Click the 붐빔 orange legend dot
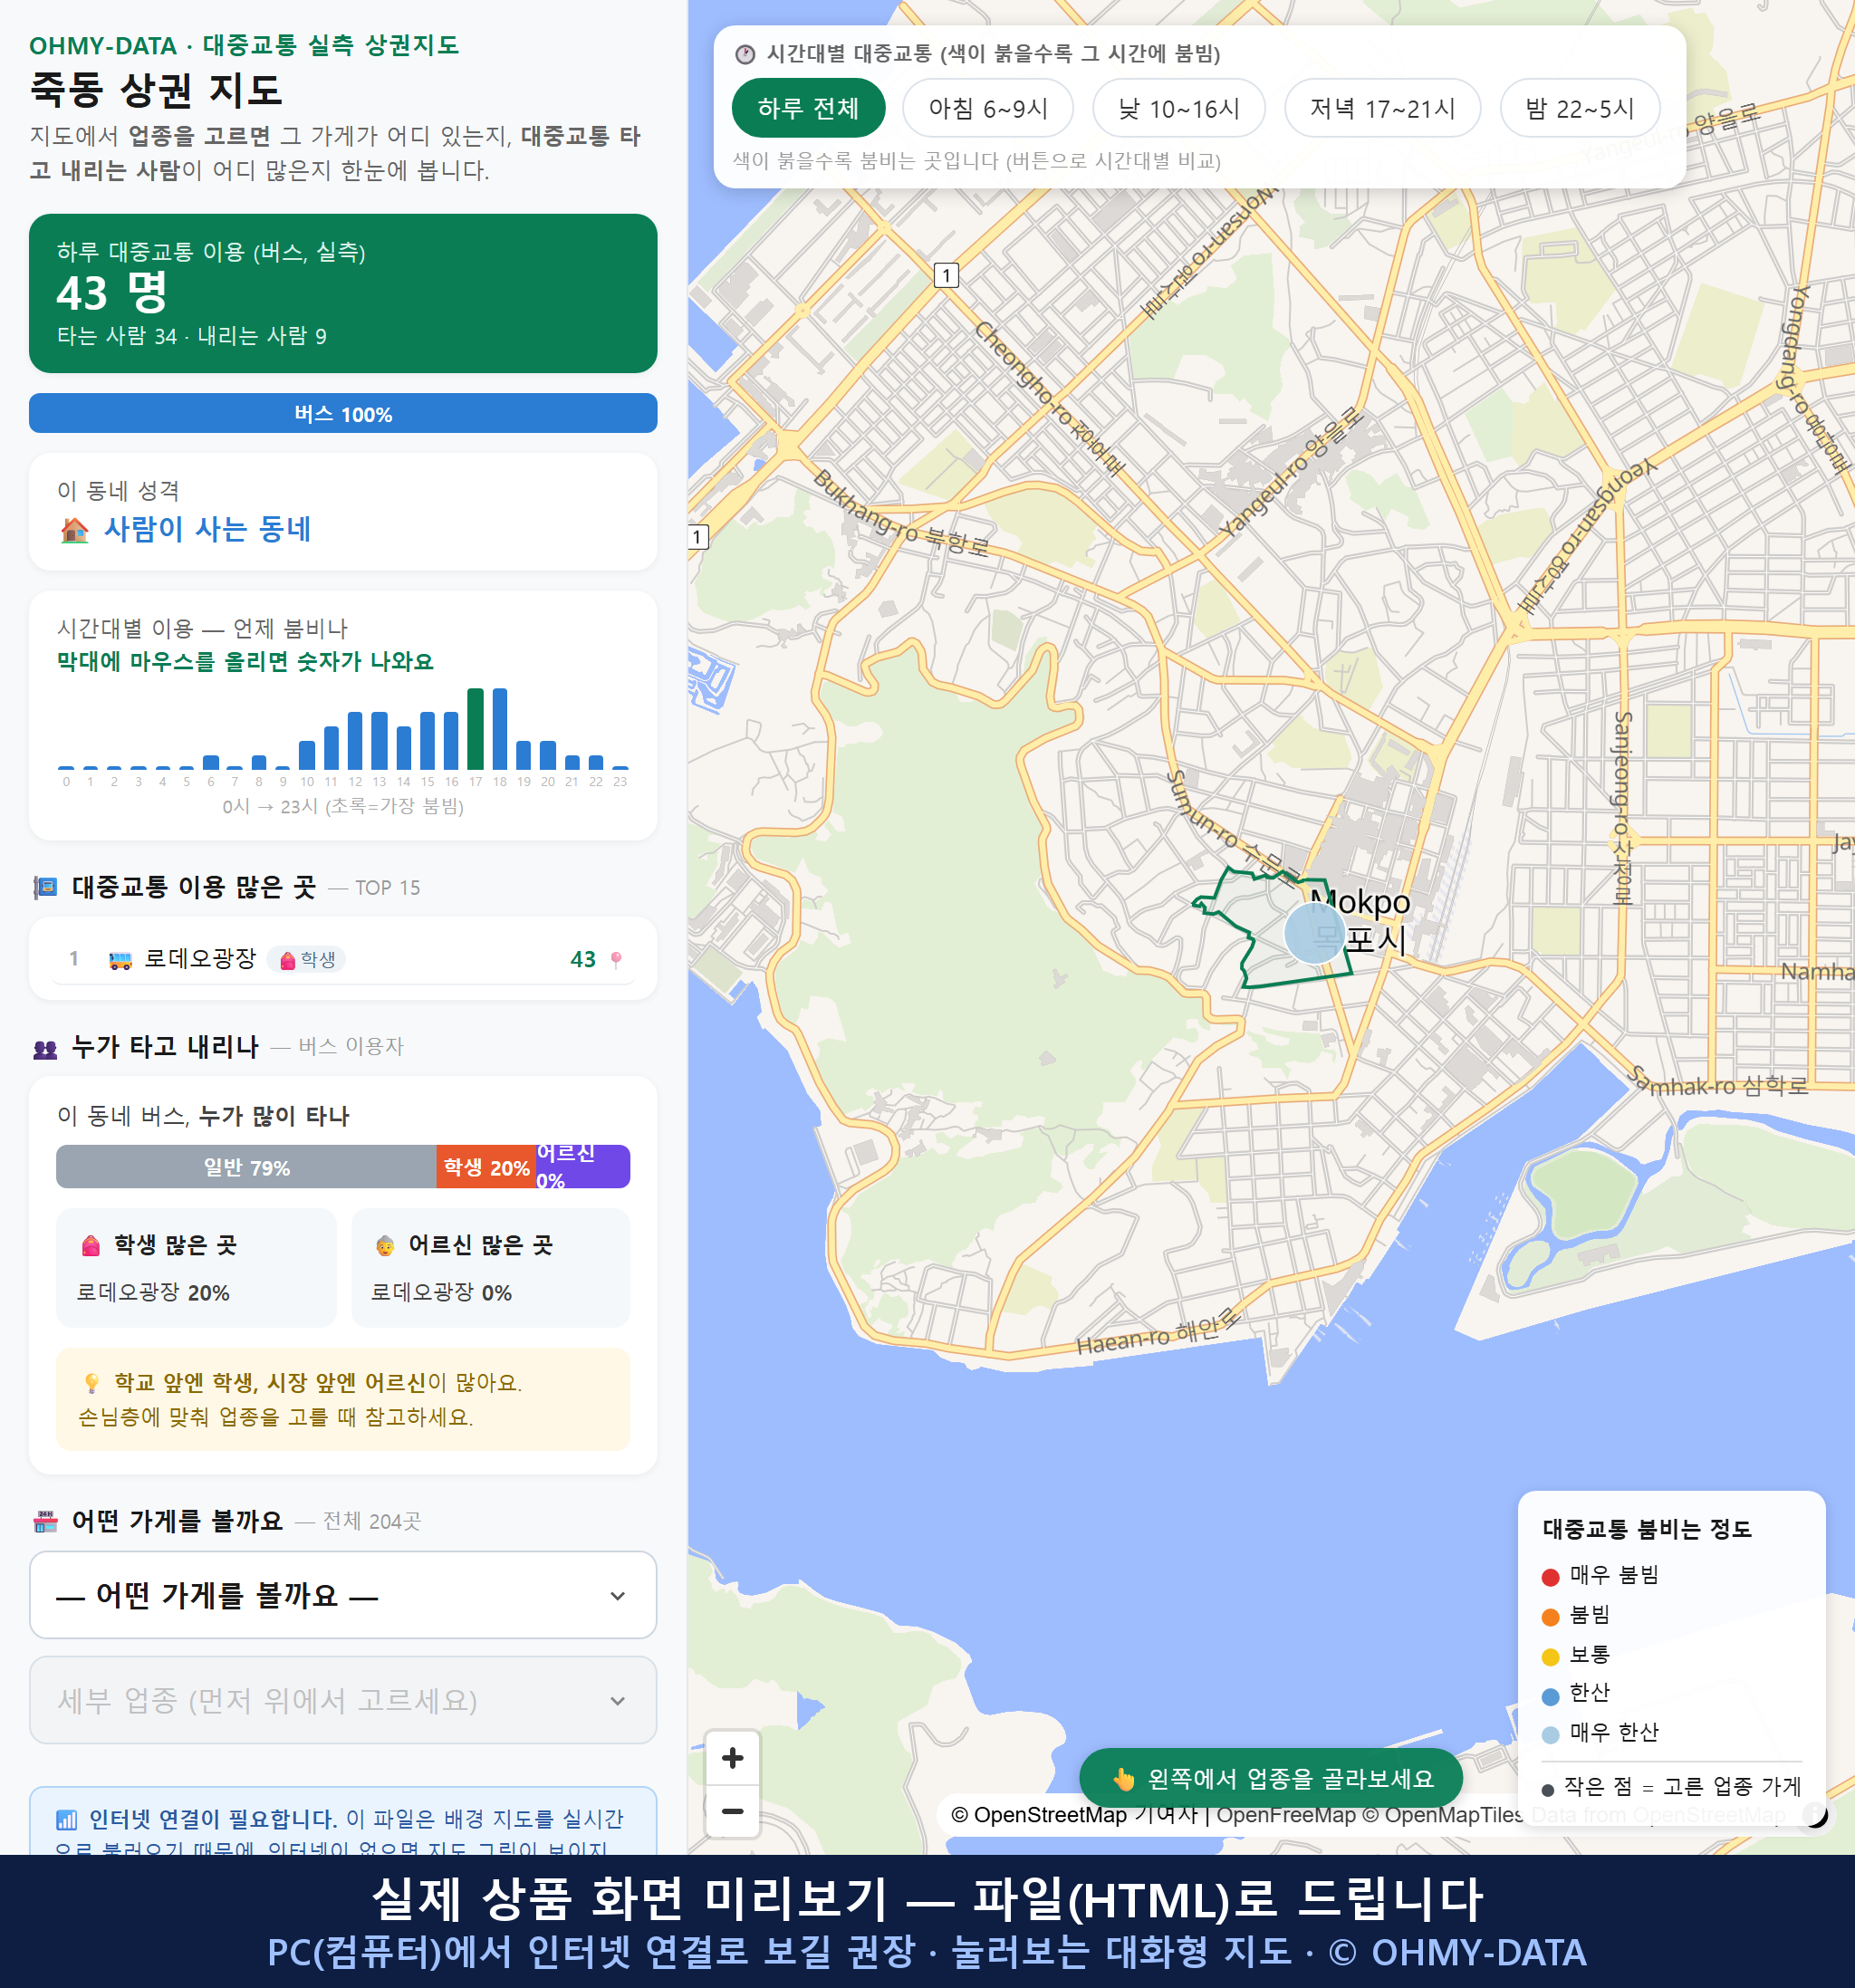The height and width of the screenshot is (1988, 1855). click(1550, 1617)
